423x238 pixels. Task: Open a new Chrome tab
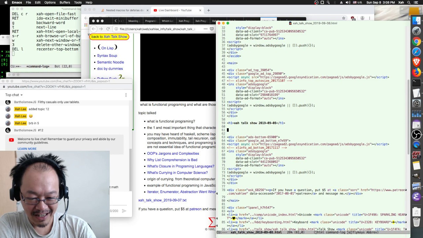pyautogui.click(x=209, y=10)
